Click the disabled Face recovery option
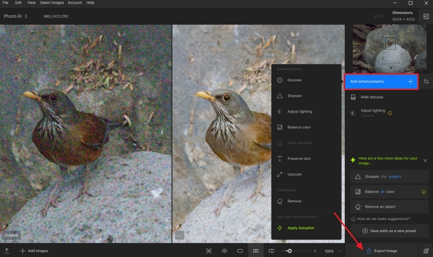The image size is (433, 257). (x=306, y=143)
